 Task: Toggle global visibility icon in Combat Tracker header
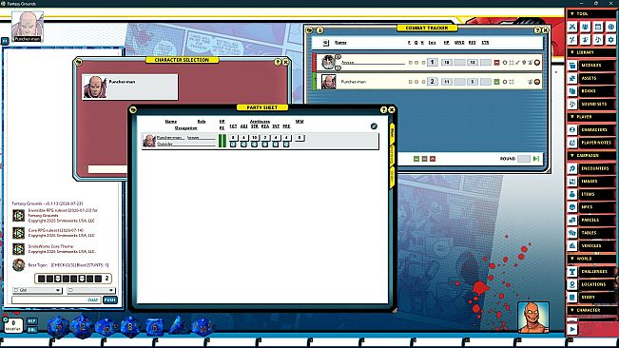pyautogui.click(x=326, y=43)
